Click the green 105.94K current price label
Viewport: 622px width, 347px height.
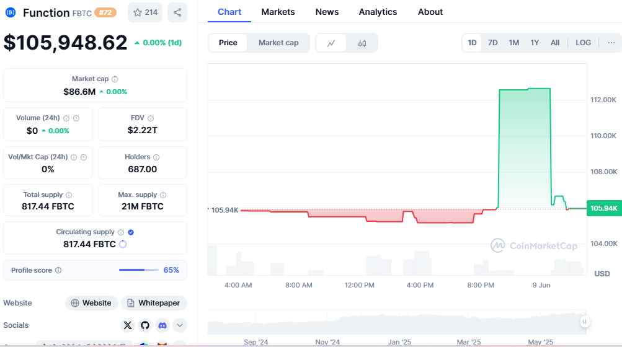(x=604, y=208)
